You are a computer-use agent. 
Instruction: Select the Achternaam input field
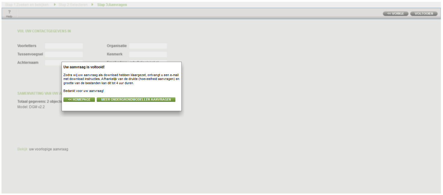pos(53,63)
